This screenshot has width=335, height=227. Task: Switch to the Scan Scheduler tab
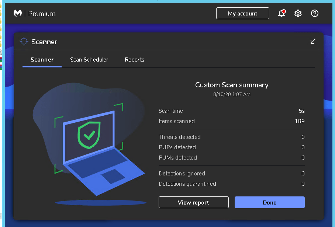[x=89, y=60]
